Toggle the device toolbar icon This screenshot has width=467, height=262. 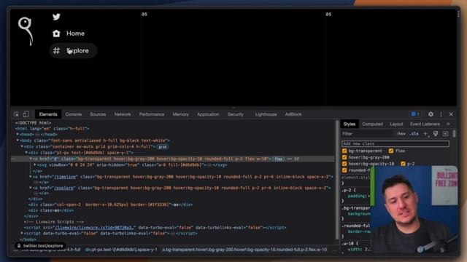click(x=26, y=114)
